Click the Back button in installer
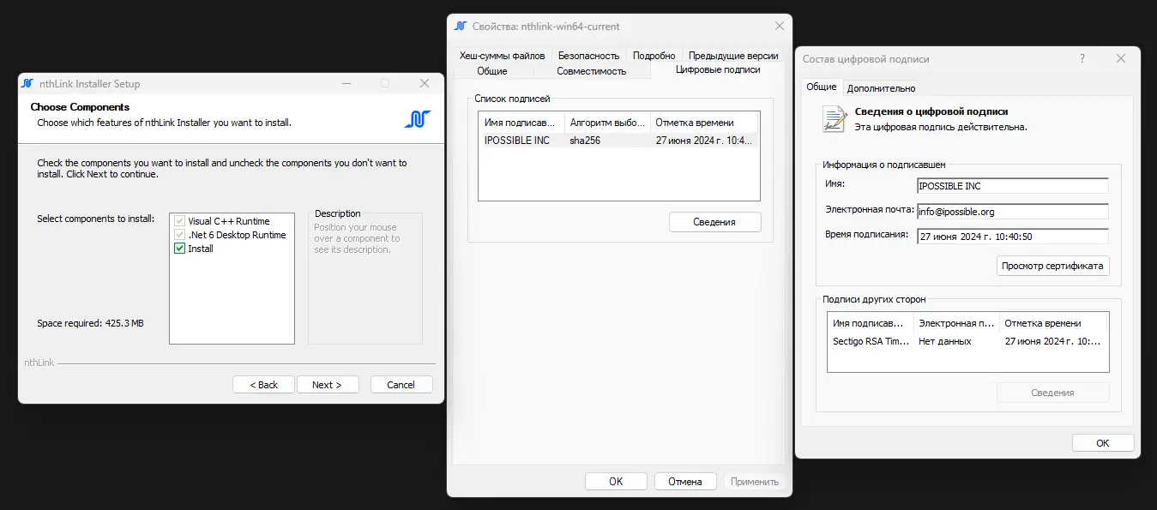 [x=263, y=385]
